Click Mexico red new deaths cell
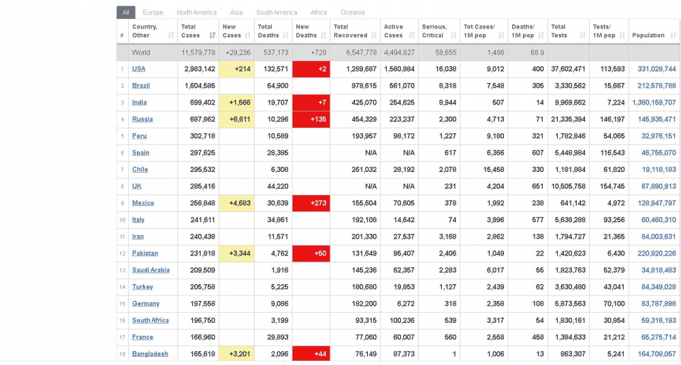Viewport: 681px width, 365px height. 311,203
